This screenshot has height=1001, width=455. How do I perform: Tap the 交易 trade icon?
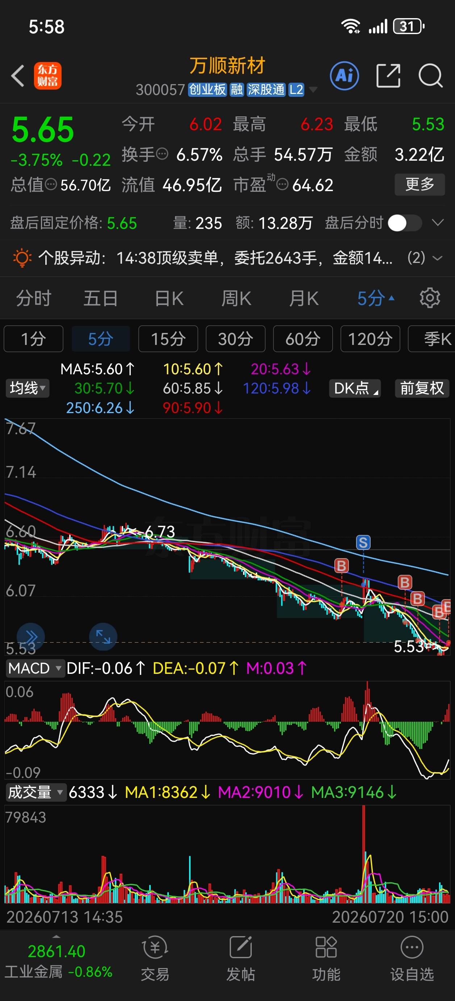(155, 958)
